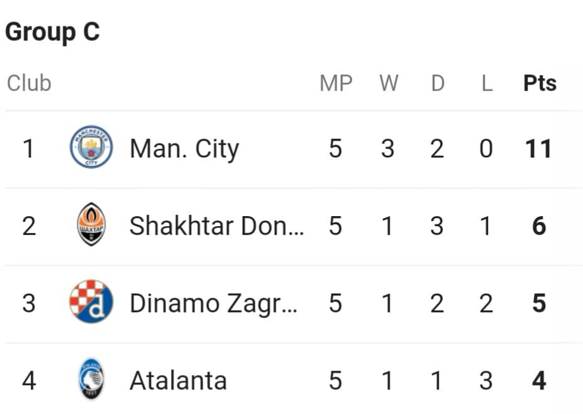Click the Atalanta club crest

click(91, 378)
